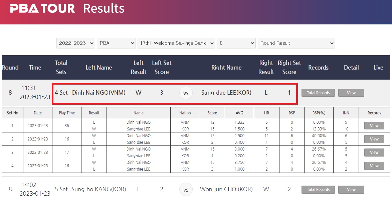Screen dimensions: 392x199
Task: Click the Left Name column header
Action: point(99,67)
